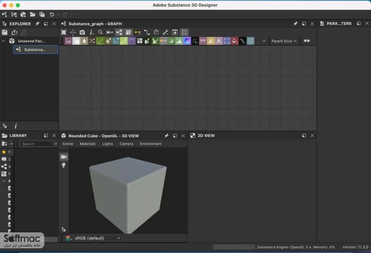Open the Materials menu in 3D View
The image size is (371, 253).
tap(88, 144)
